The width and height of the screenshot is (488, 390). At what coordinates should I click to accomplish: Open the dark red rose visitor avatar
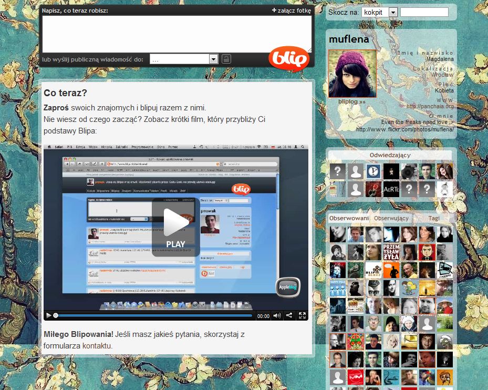pyautogui.click(x=373, y=189)
